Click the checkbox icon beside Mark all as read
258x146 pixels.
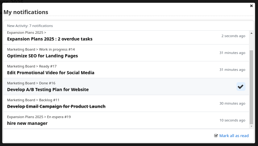(216, 136)
